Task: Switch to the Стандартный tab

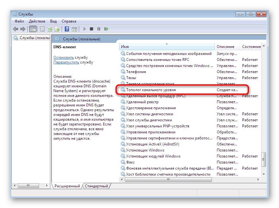Action: 96,186
